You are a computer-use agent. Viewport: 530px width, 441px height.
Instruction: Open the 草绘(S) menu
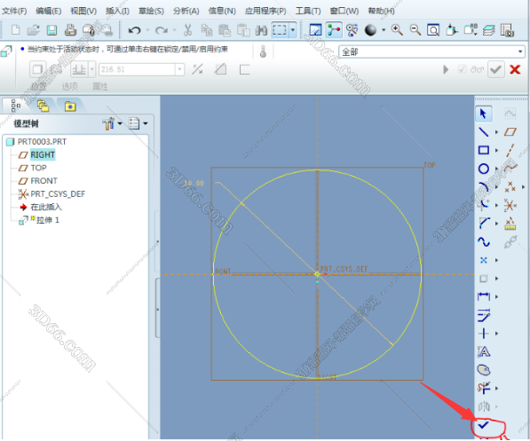[151, 11]
